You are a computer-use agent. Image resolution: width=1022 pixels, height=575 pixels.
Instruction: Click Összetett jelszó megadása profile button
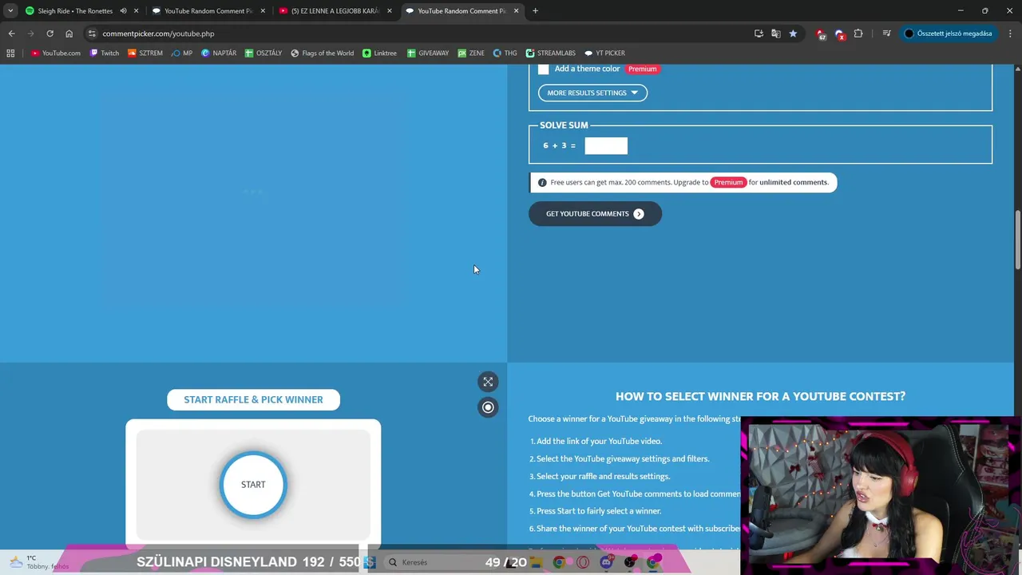pyautogui.click(x=948, y=34)
